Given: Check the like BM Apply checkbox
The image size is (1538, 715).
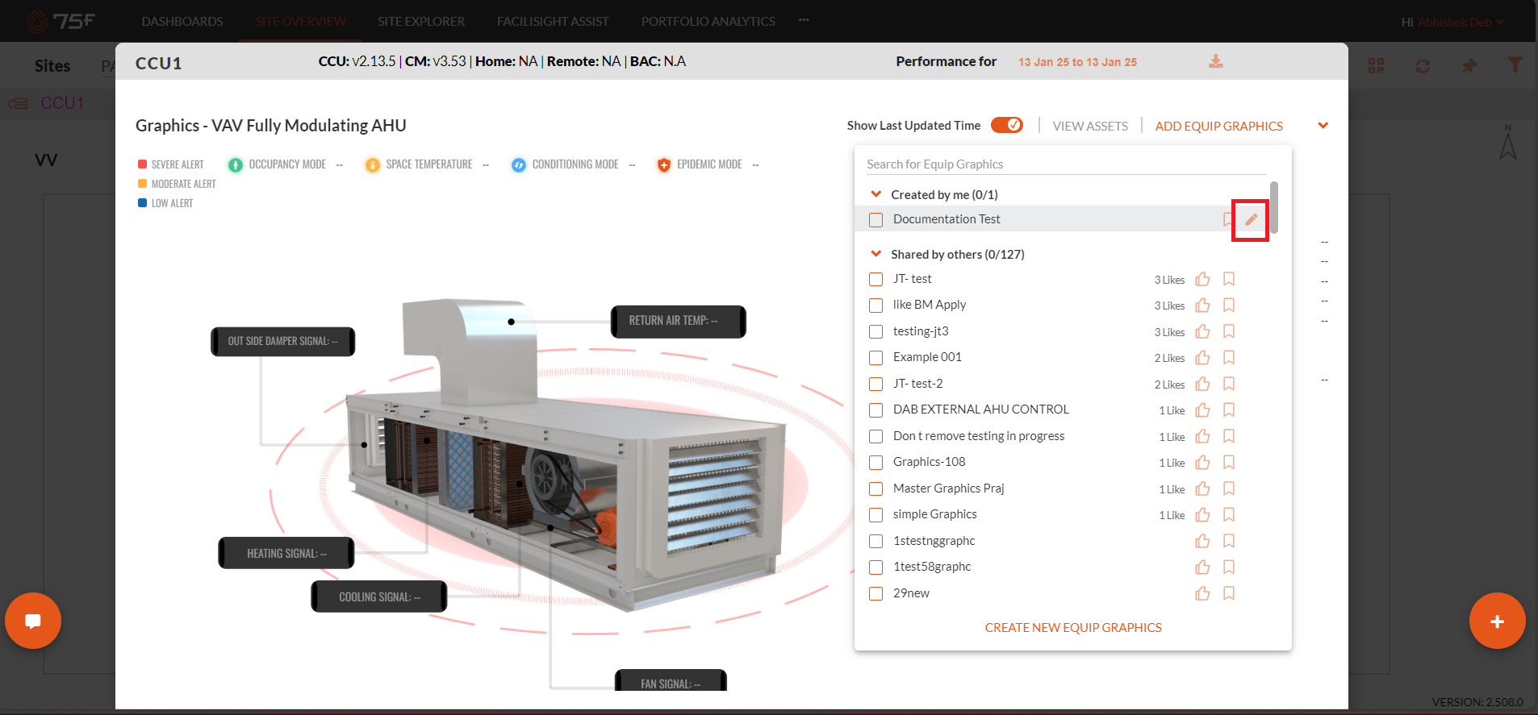Looking at the screenshot, I should (x=876, y=306).
